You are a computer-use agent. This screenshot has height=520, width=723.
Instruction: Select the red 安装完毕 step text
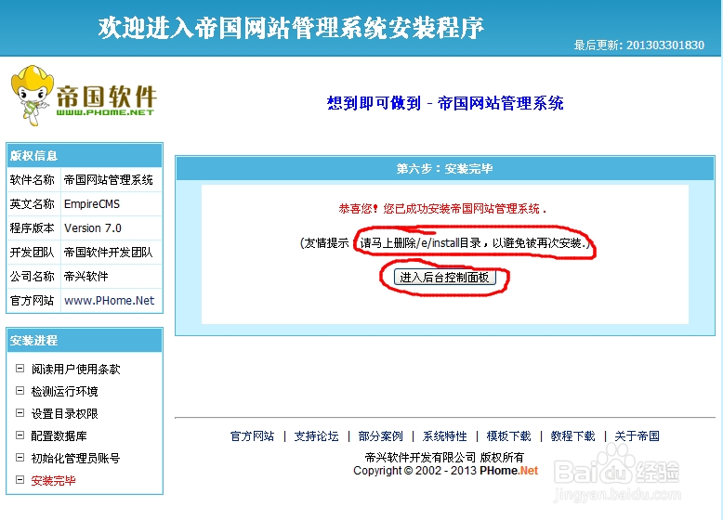point(54,480)
